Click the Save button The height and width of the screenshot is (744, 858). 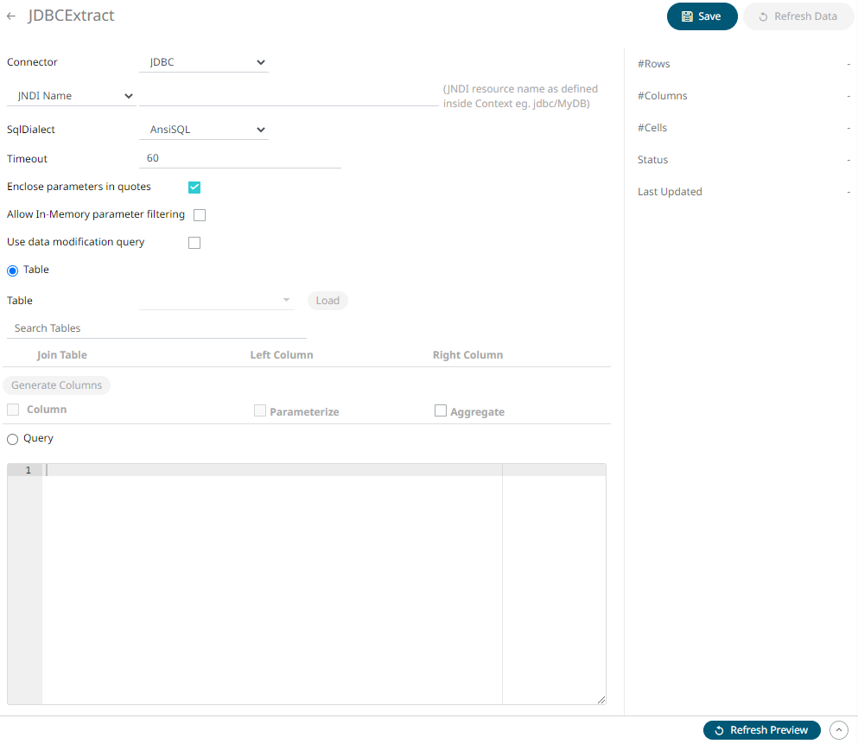click(x=702, y=16)
